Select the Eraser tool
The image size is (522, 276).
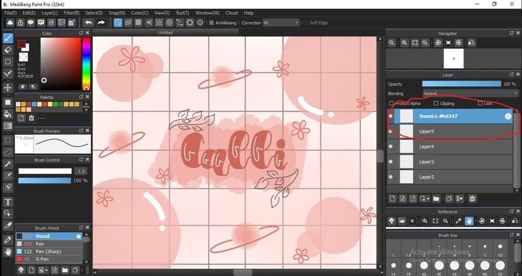click(8, 50)
